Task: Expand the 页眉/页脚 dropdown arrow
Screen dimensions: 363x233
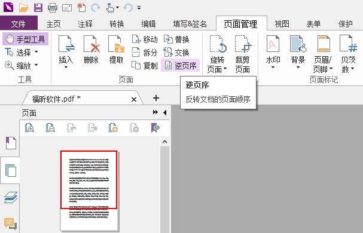Action: tap(331, 69)
